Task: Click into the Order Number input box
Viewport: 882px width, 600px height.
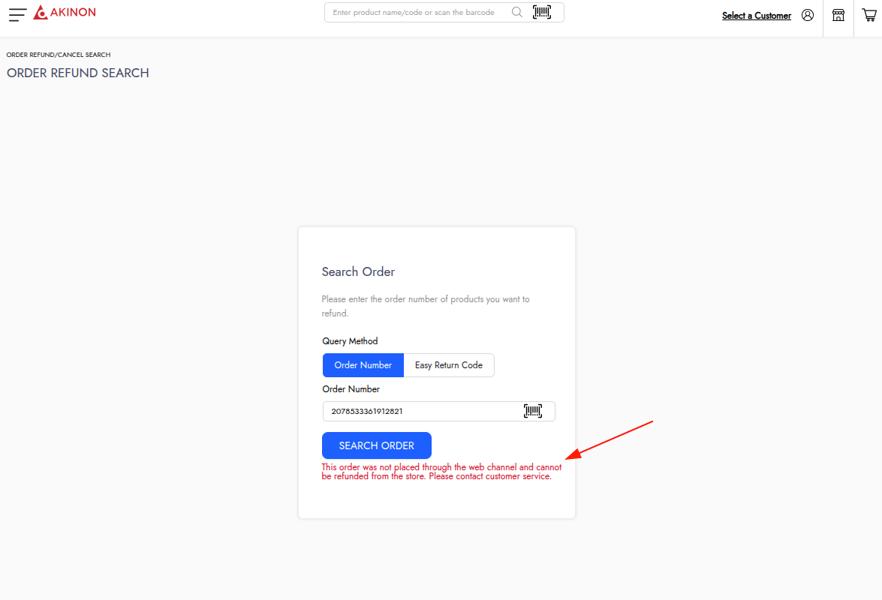Action: point(420,411)
